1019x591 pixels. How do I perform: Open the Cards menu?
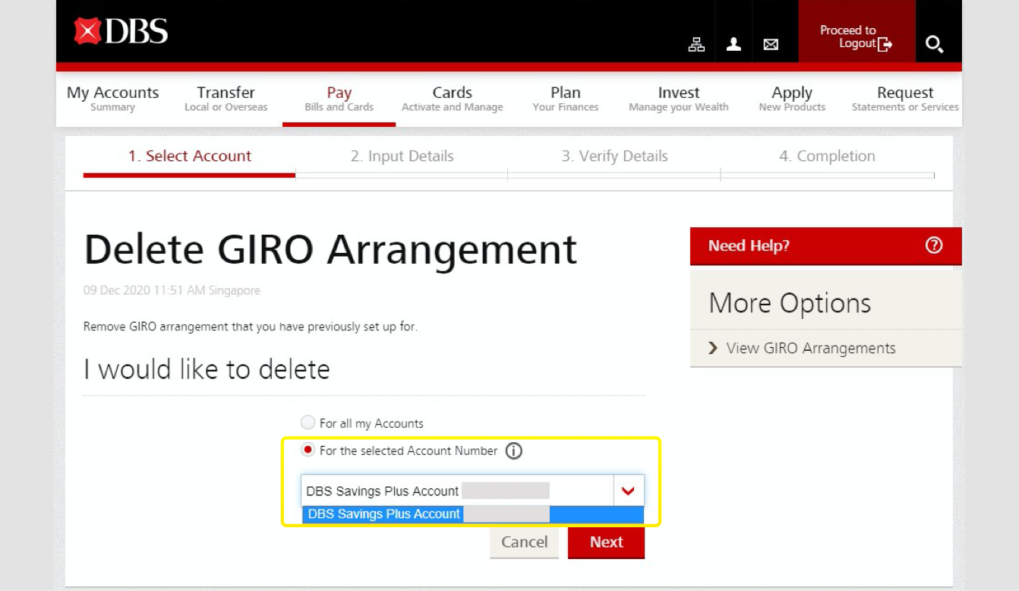452,99
